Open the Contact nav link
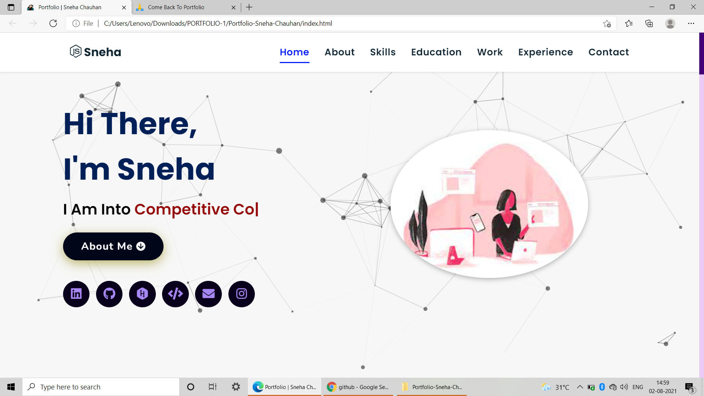704x396 pixels. [608, 52]
